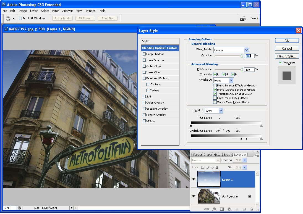Click the Add layer mask icon
Image resolution: width=303 pixels, height=214 pixels.
222,209
